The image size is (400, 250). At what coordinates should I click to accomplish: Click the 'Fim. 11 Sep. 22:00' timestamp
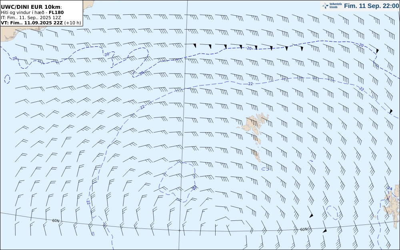(x=371, y=6)
